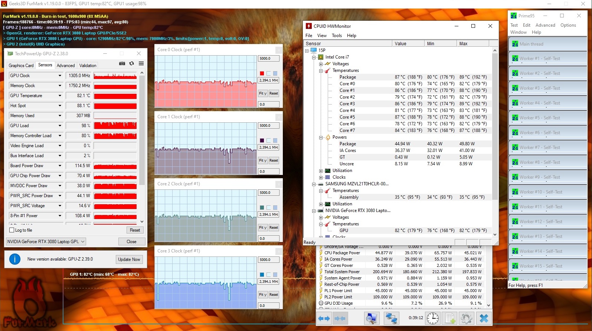Screen dimensions: 592x331
Task: Click the 5000.0 max field on Core 0 Clock
Action: pos(268,59)
